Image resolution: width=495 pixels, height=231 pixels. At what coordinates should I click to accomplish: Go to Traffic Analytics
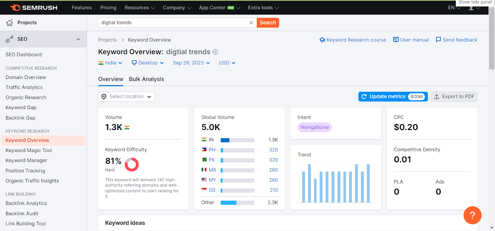coord(24,88)
